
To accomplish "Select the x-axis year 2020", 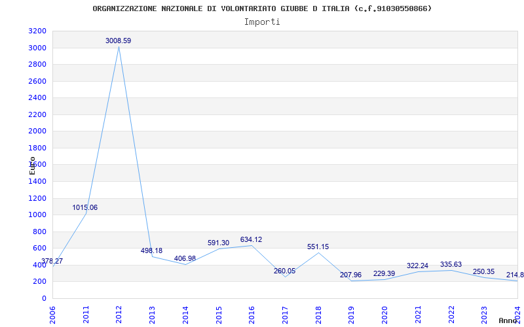I will pyautogui.click(x=384, y=315).
